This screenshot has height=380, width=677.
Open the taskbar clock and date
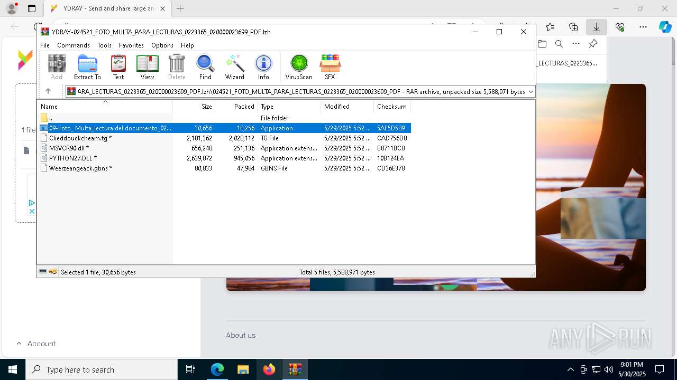pos(632,369)
